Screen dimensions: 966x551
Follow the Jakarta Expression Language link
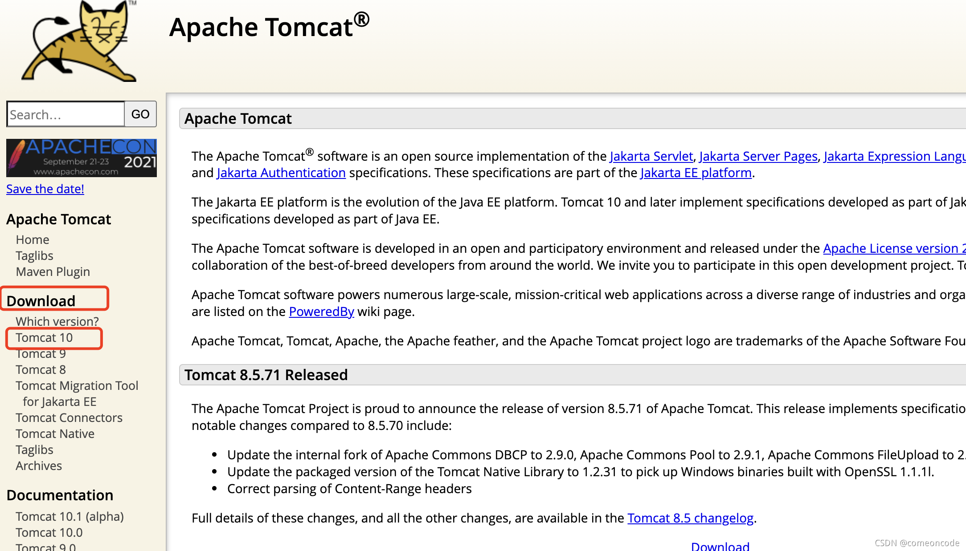click(x=895, y=156)
